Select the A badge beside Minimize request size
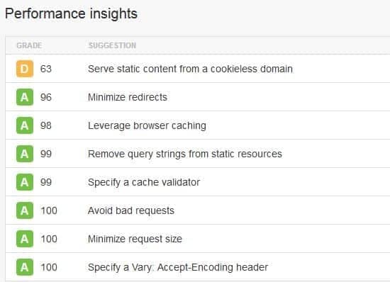The height and width of the screenshot is (282, 390). point(25,239)
